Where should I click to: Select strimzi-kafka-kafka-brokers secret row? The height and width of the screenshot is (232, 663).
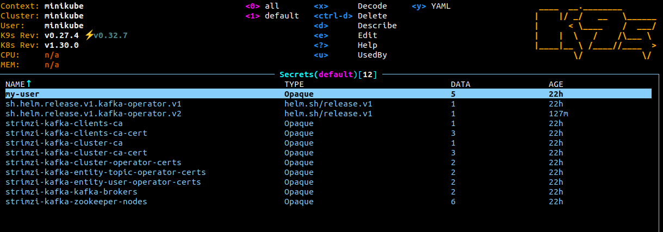point(329,192)
